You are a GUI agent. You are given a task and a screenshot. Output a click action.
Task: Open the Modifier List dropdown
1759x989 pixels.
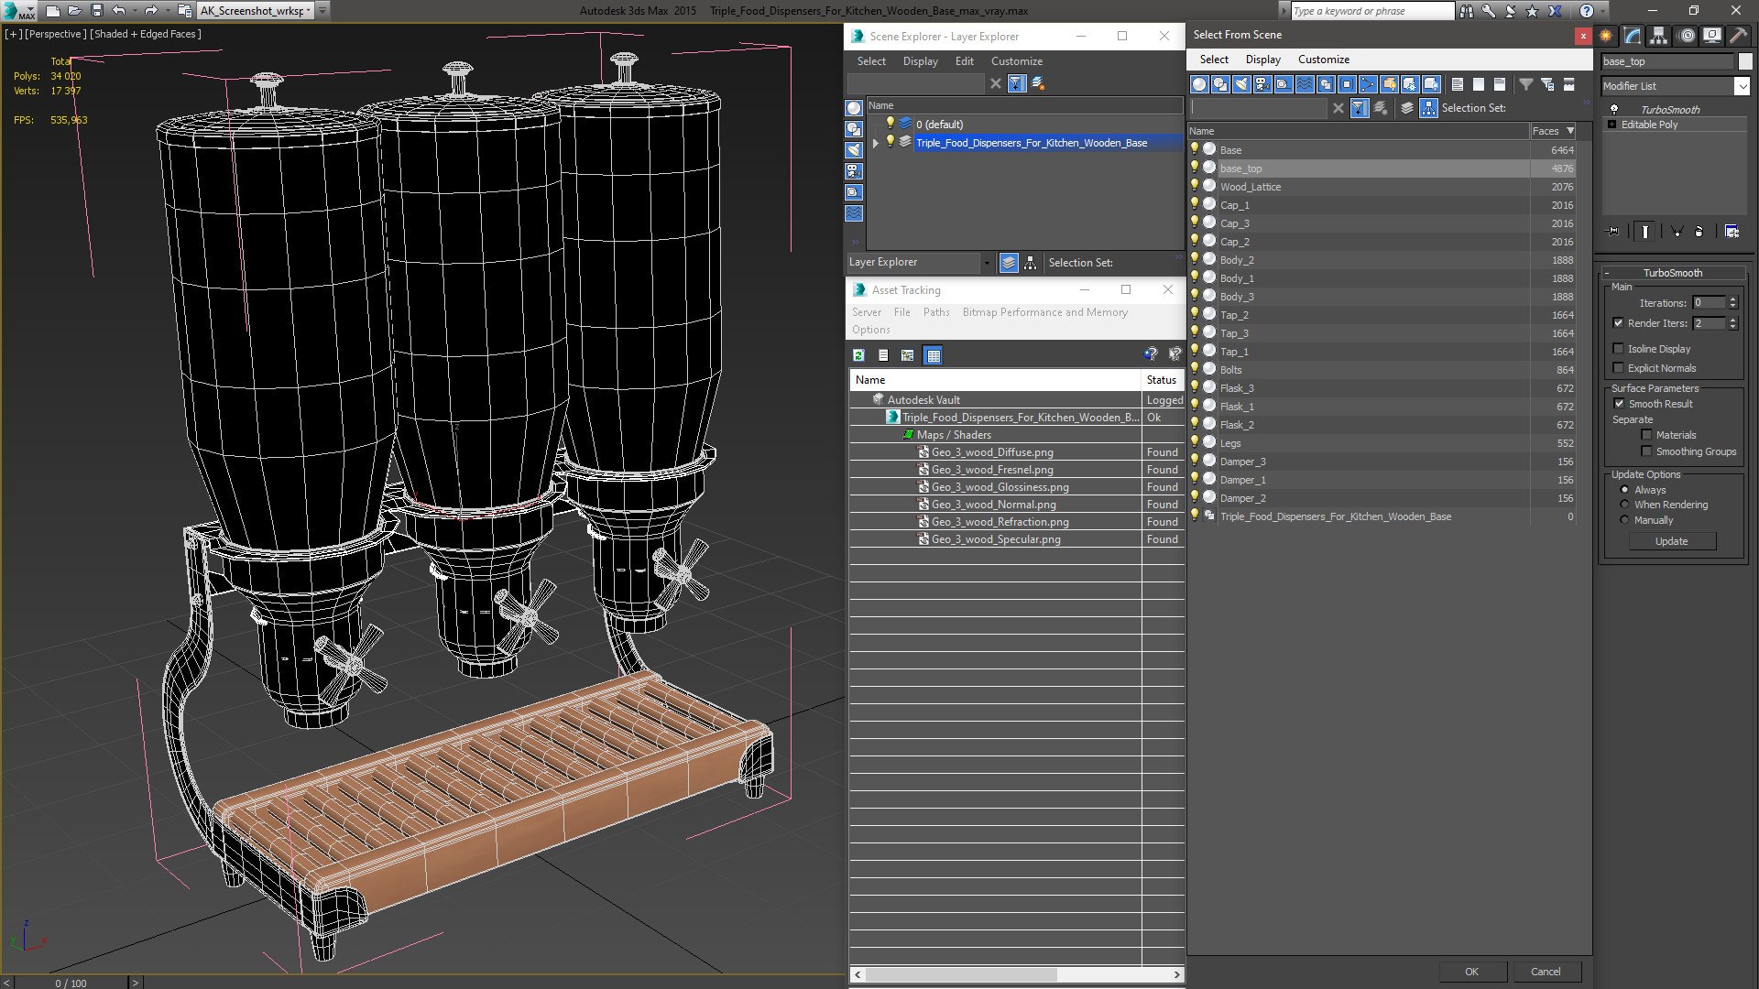[1742, 86]
